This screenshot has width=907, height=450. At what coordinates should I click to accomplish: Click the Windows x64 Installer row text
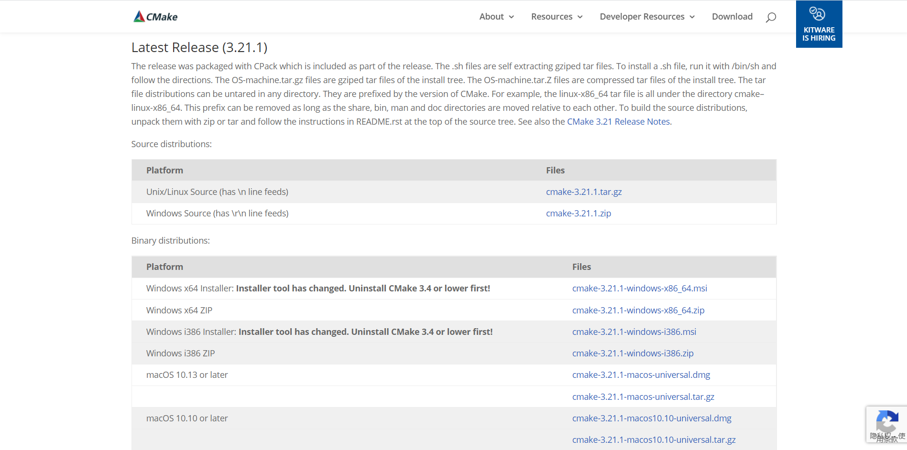click(318, 289)
